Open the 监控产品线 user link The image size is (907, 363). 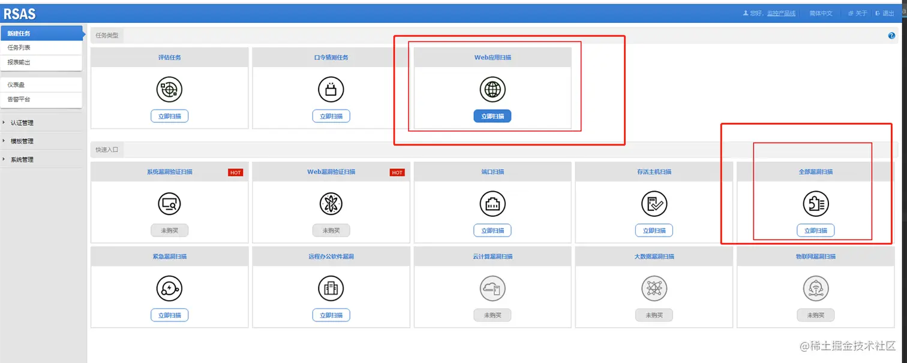[782, 13]
